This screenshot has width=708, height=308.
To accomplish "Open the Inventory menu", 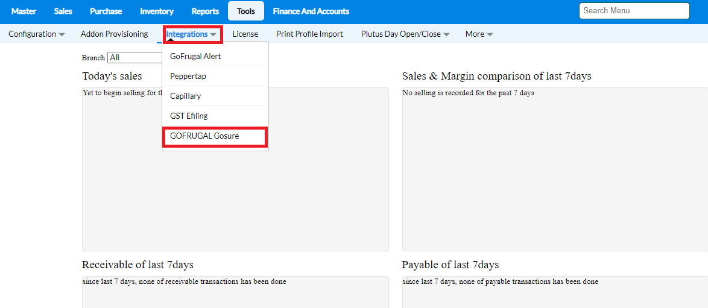I will (157, 11).
